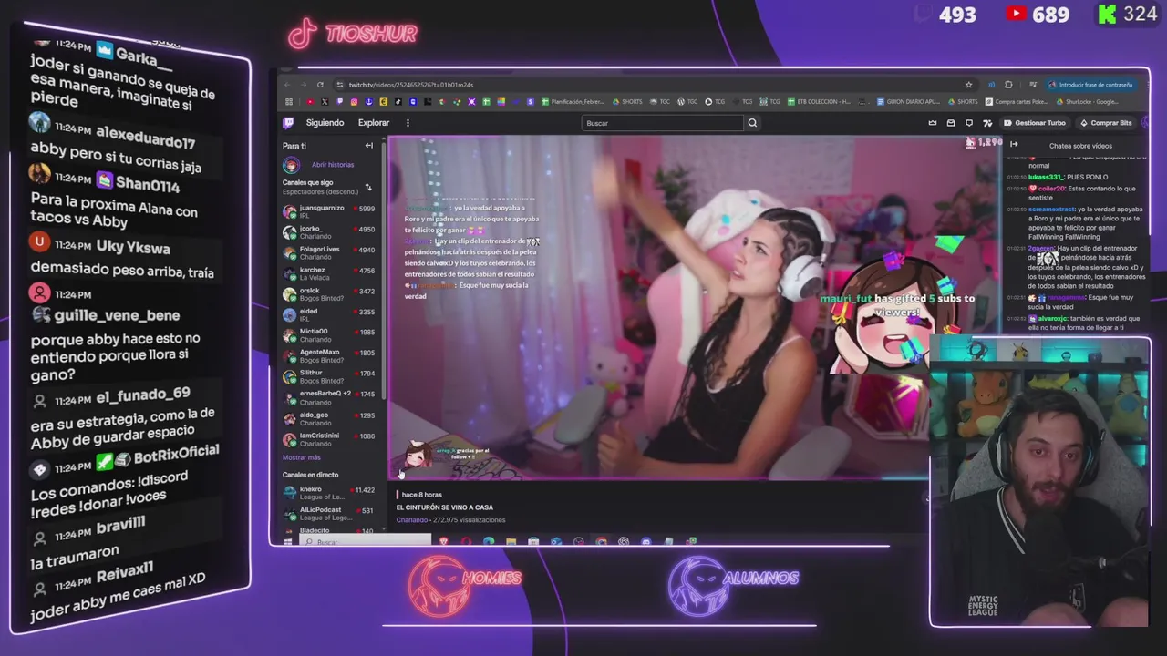Reload the browser page
This screenshot has height=656, width=1167.
coord(320,85)
